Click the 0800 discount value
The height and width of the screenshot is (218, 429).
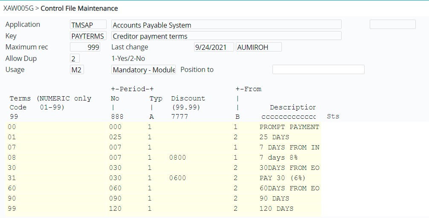click(x=178, y=158)
